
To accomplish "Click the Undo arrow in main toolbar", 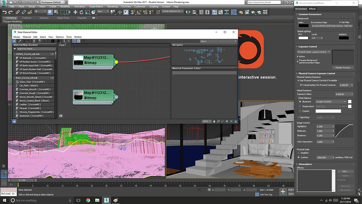I will click(4, 12).
